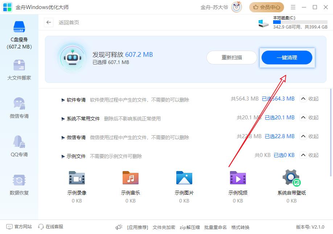Click the 文件夹加密 recommended app link
The height and width of the screenshot is (234, 333).
pyautogui.click(x=164, y=227)
